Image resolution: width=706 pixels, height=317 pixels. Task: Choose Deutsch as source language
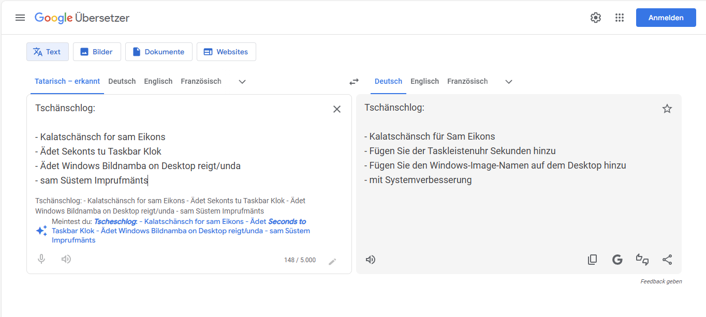pos(122,81)
